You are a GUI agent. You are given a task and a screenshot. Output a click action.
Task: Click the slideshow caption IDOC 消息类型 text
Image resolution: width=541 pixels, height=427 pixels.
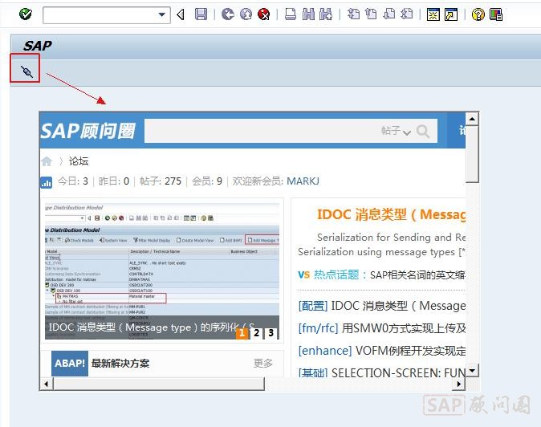click(x=152, y=327)
